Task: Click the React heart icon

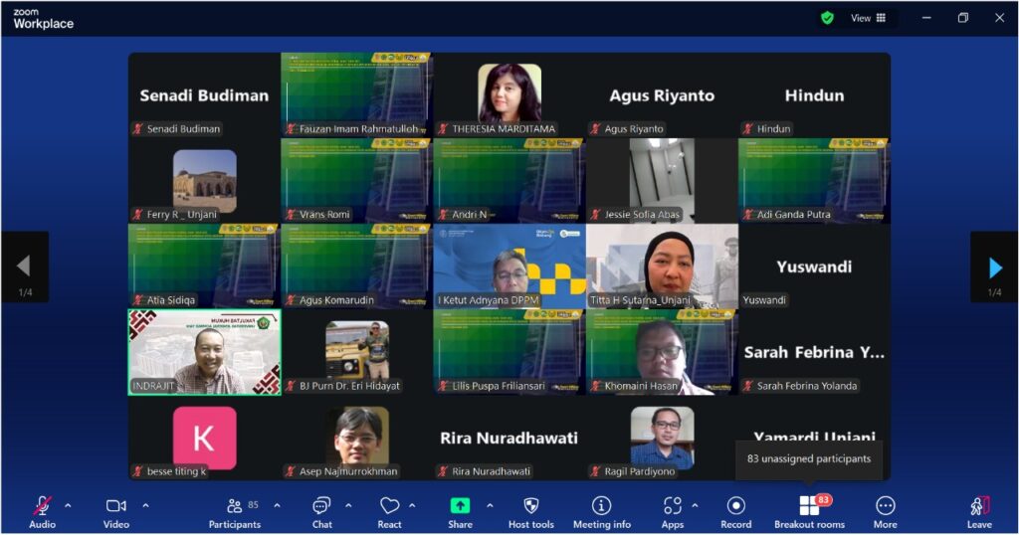Action: click(x=389, y=511)
